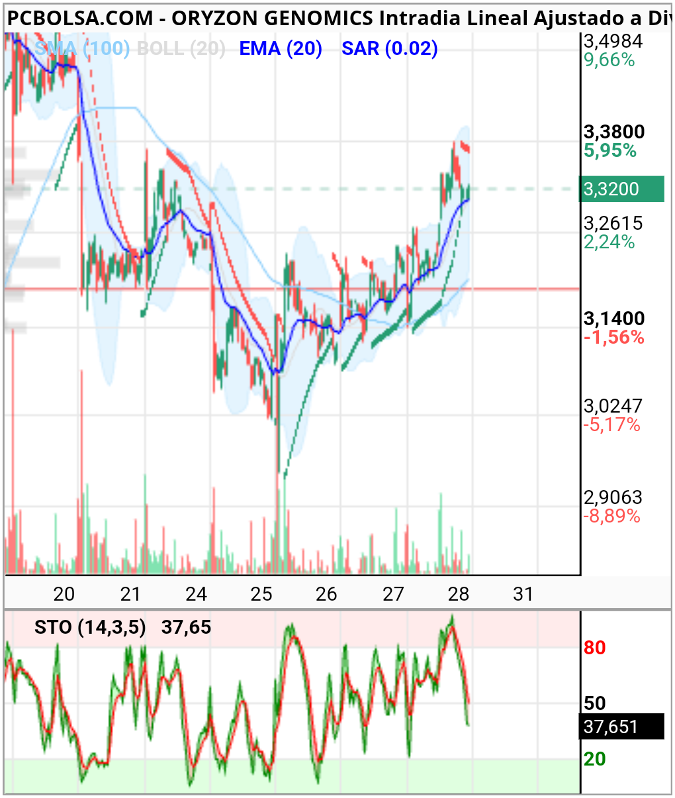Click the current price tag 3,3200
675x798 pixels.
coord(621,189)
